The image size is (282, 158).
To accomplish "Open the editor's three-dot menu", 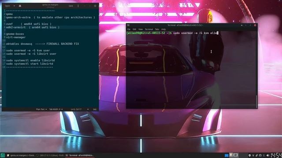I will coord(78,6).
